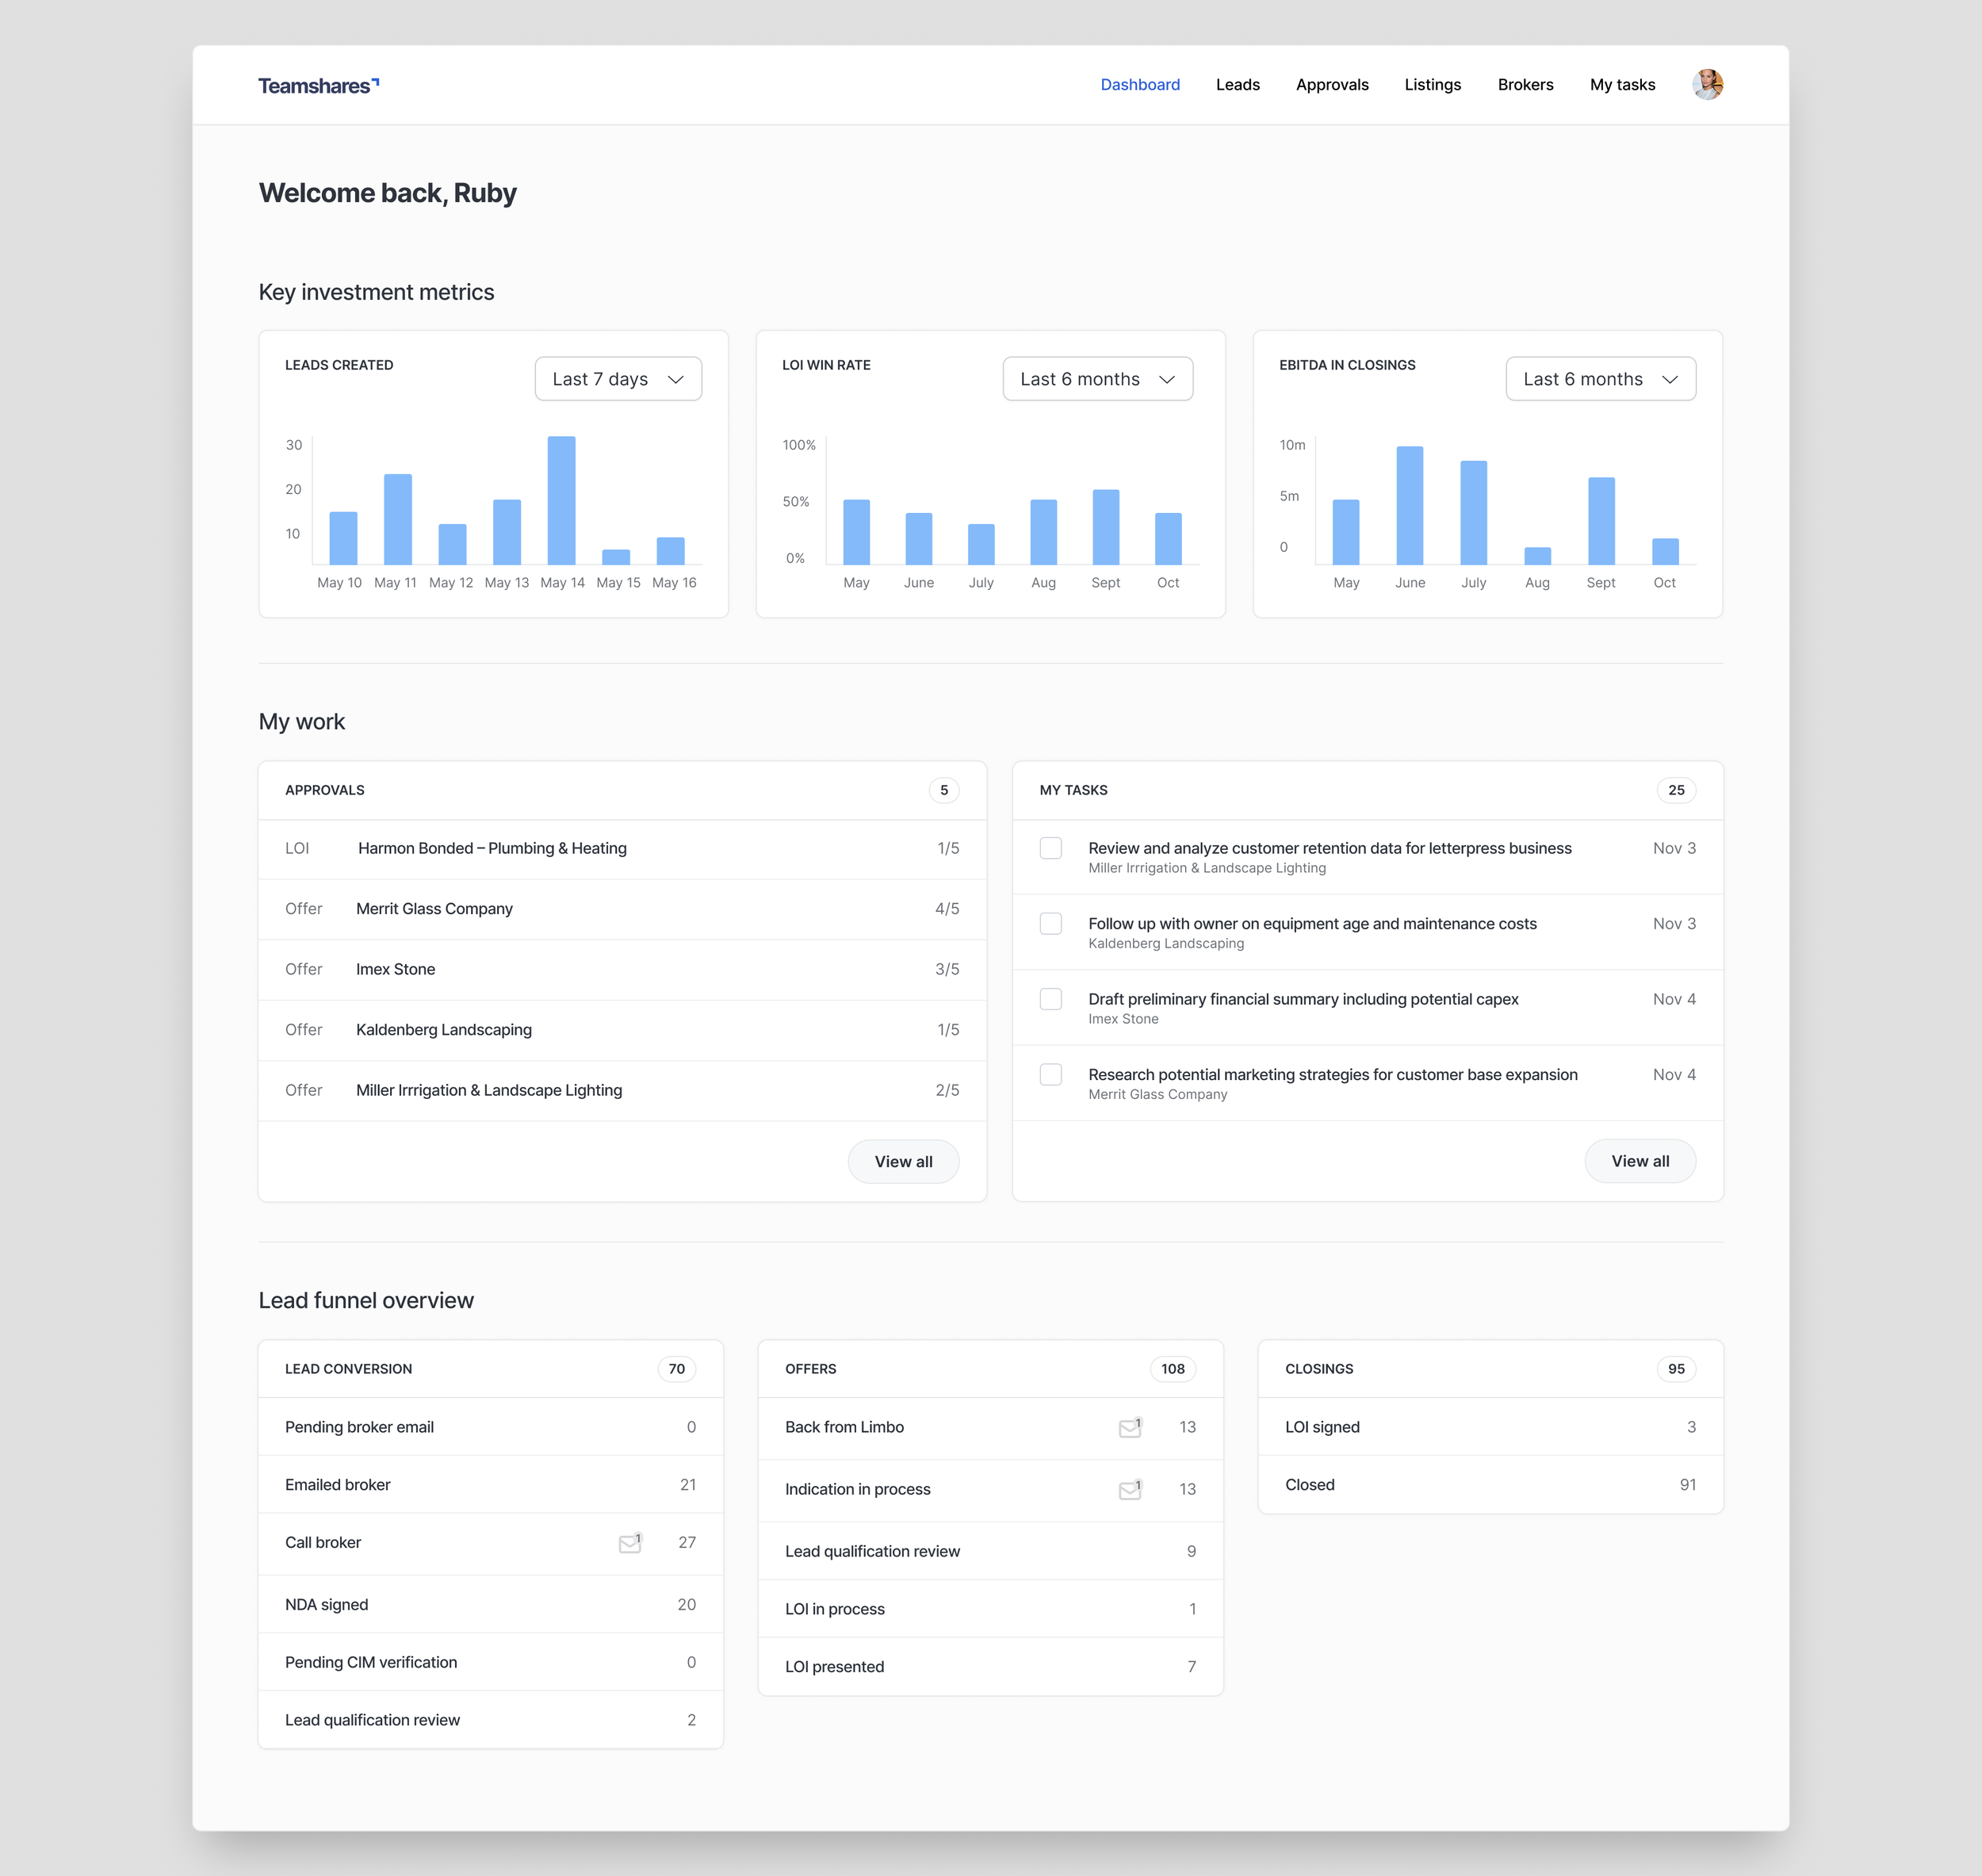The image size is (1982, 1876).
Task: Click View all under Approvals
Action: point(903,1162)
